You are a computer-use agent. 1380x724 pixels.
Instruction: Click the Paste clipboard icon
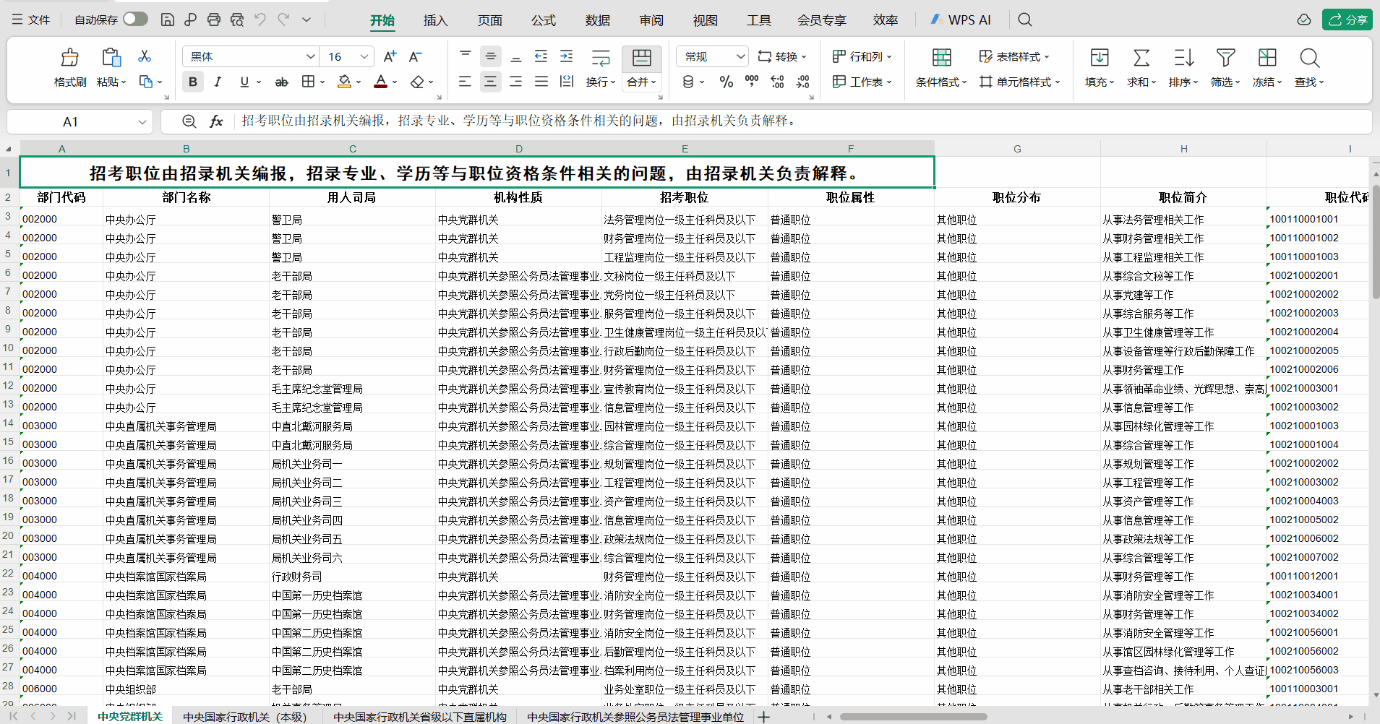click(111, 58)
